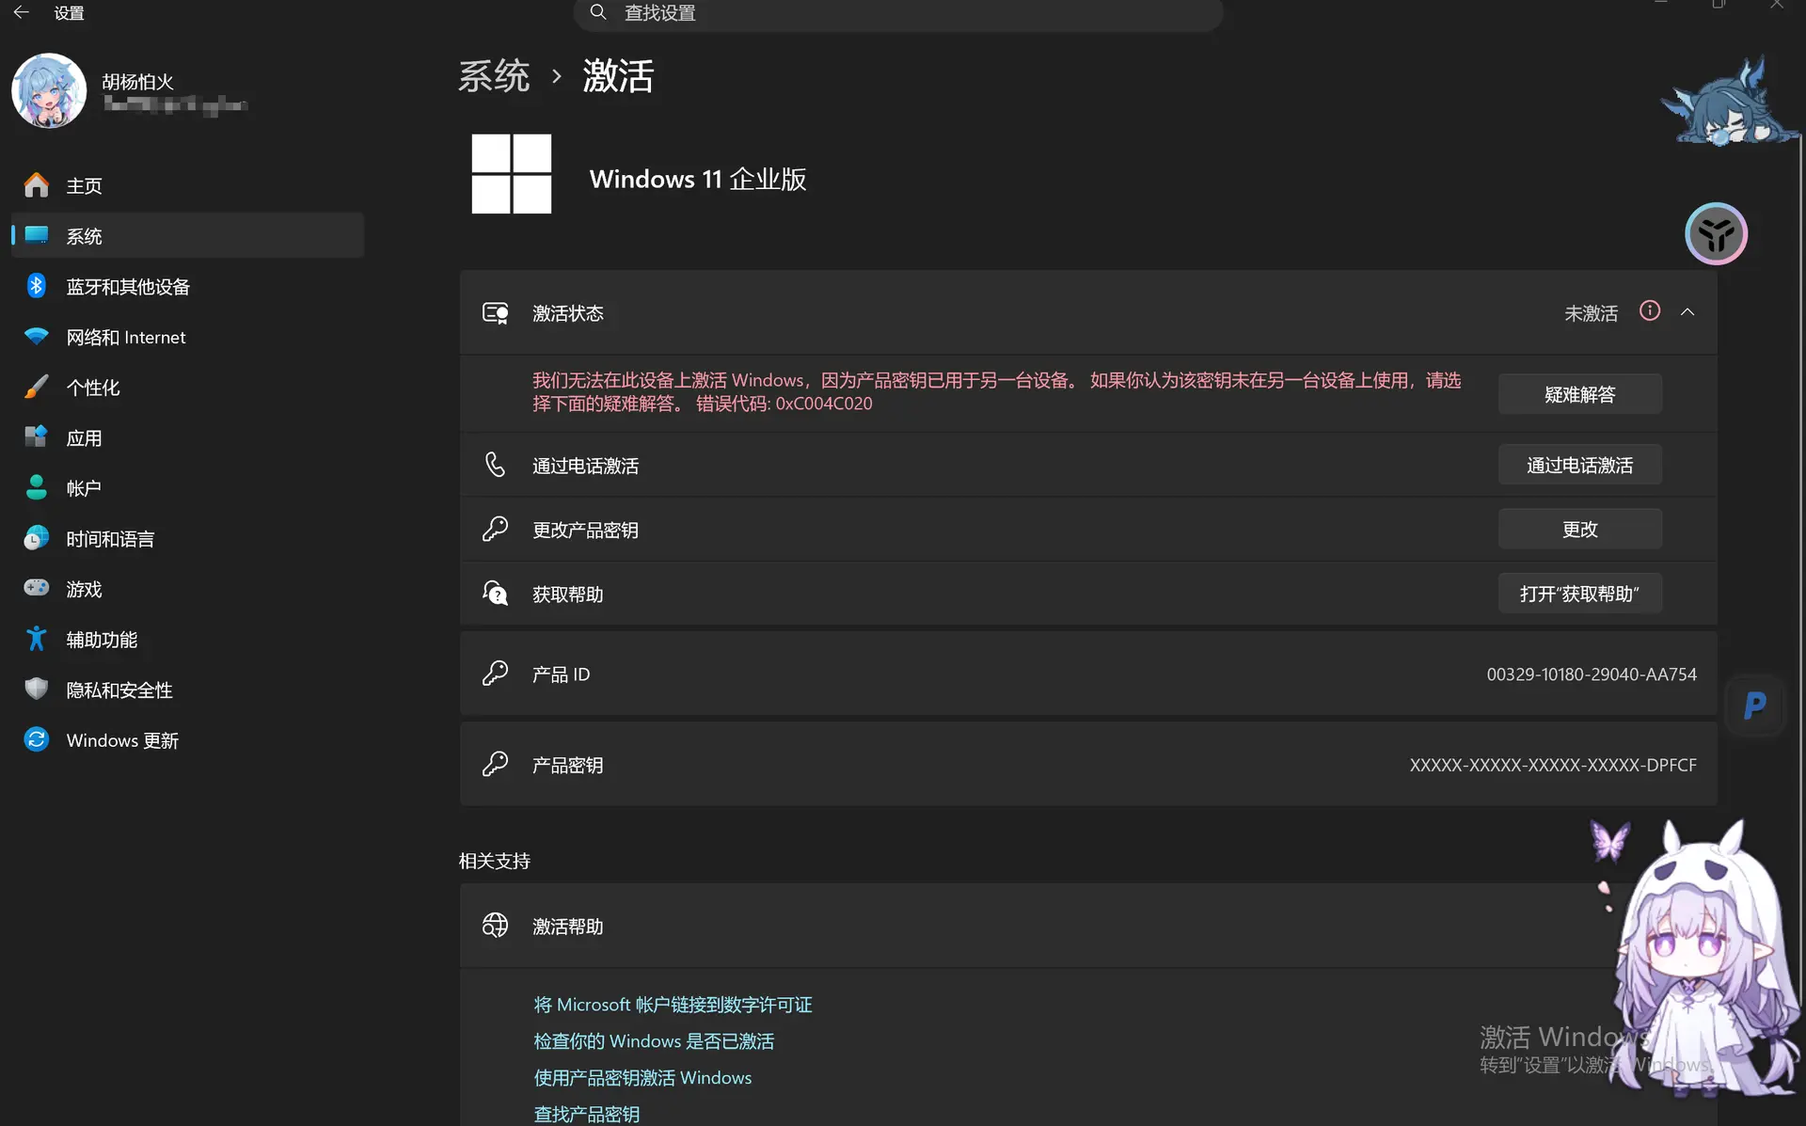Click product key value ending DPFCF
This screenshot has width=1806, height=1126.
point(1553,765)
